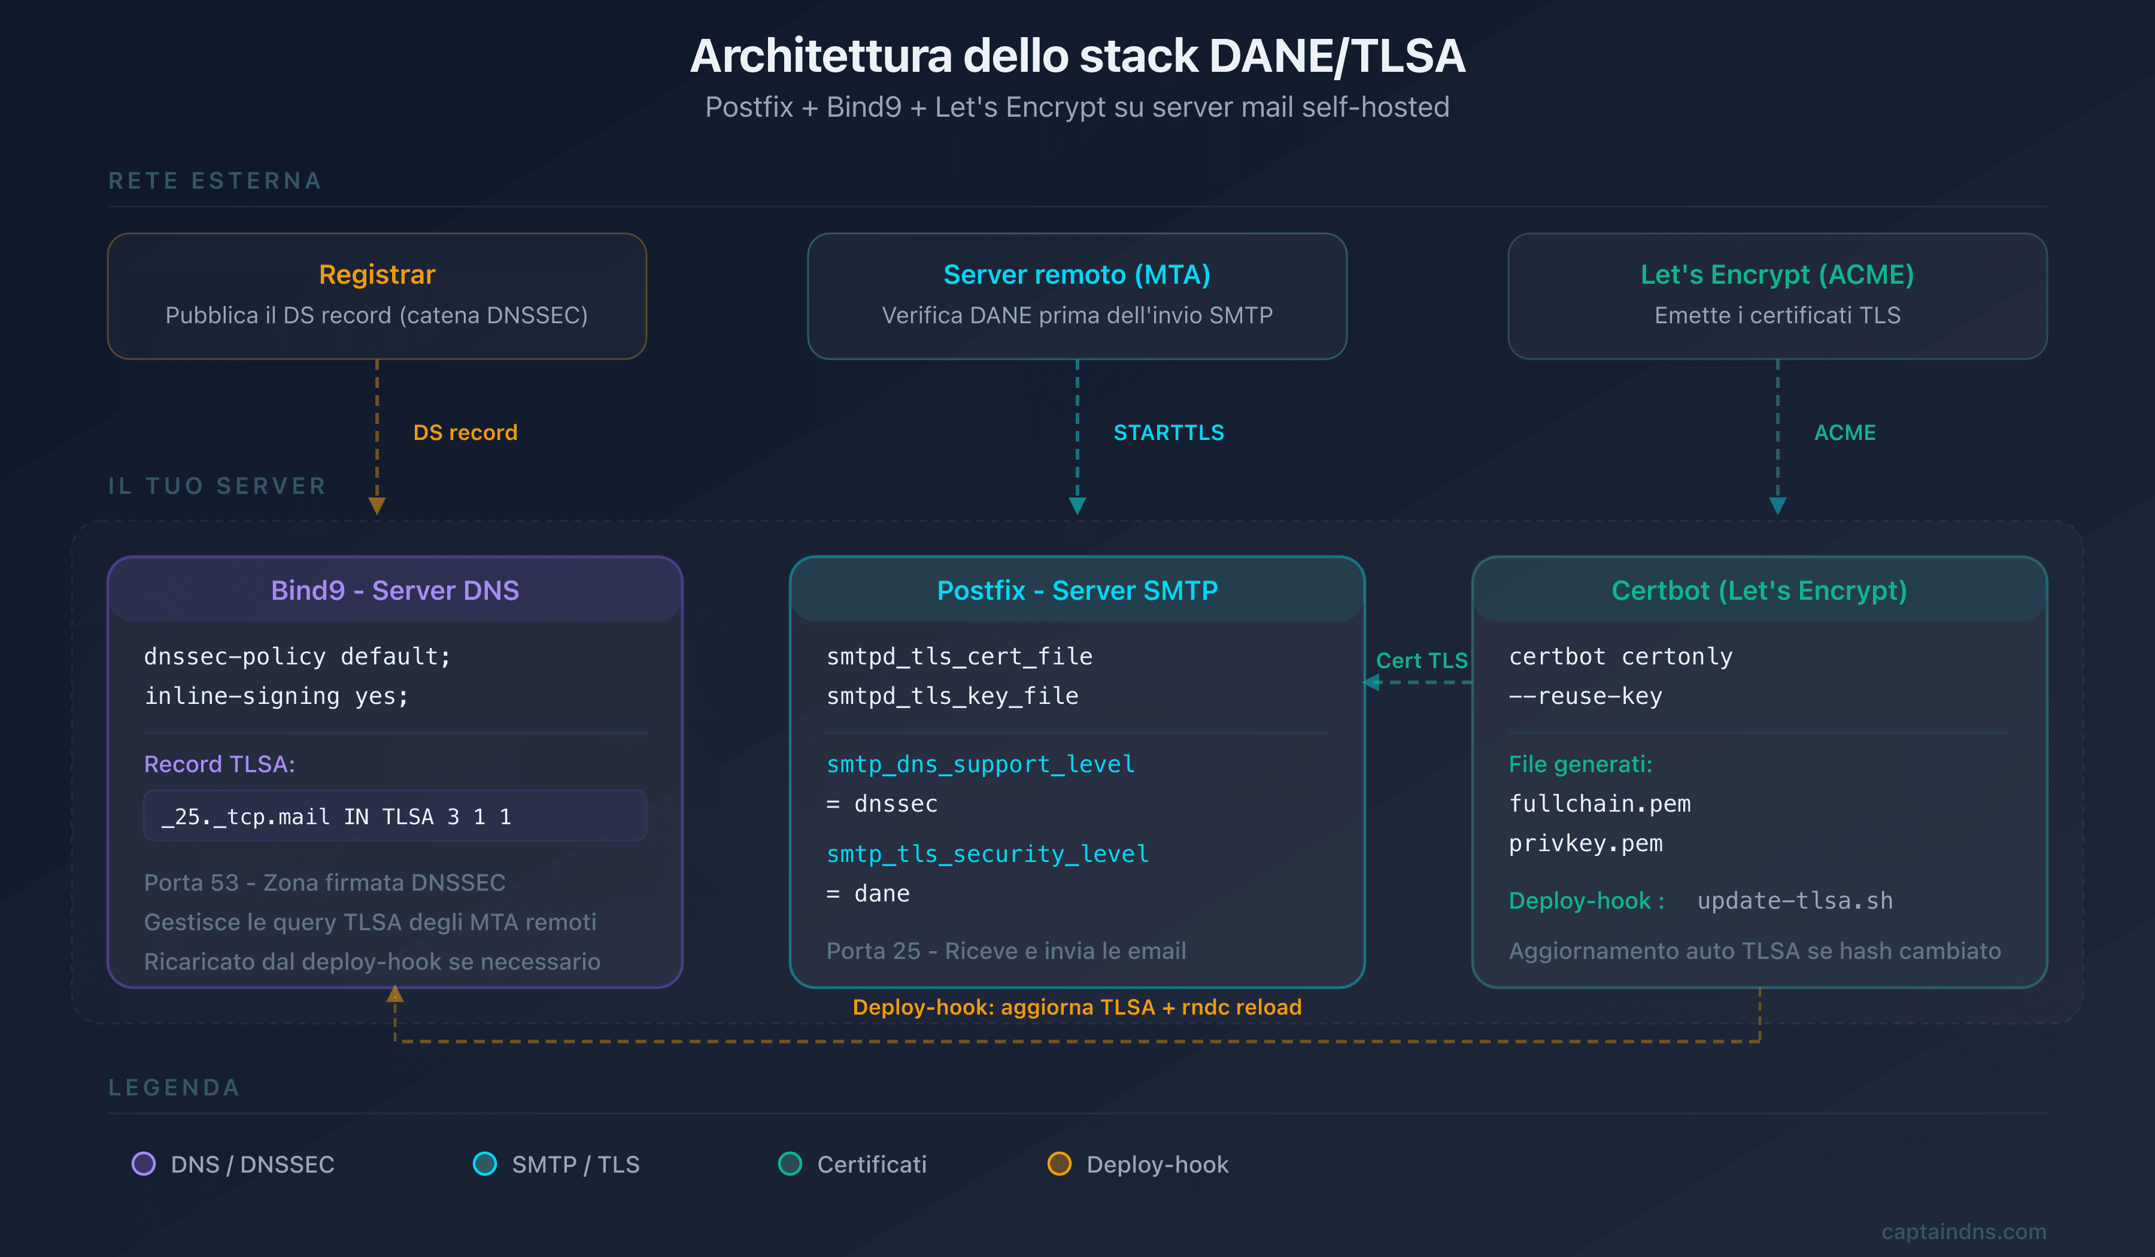
Task: Click the STARTTLS arrow label
Action: pyautogui.click(x=1169, y=433)
